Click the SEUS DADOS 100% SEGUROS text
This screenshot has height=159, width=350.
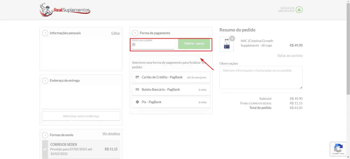286,9
